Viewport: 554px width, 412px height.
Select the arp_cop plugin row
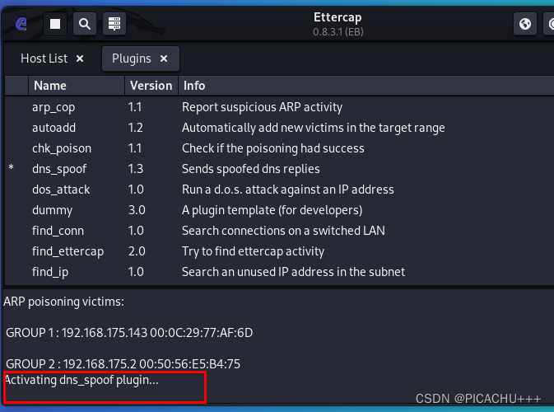(x=54, y=107)
